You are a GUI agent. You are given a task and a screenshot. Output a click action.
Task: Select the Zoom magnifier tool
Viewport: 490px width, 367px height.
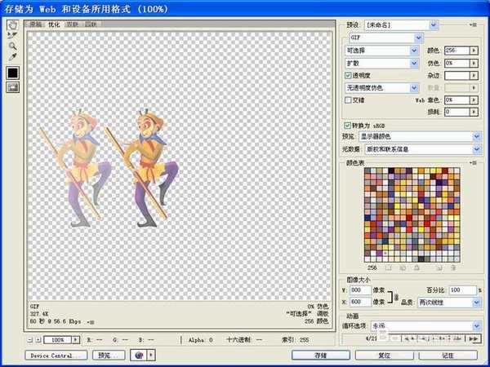point(13,46)
